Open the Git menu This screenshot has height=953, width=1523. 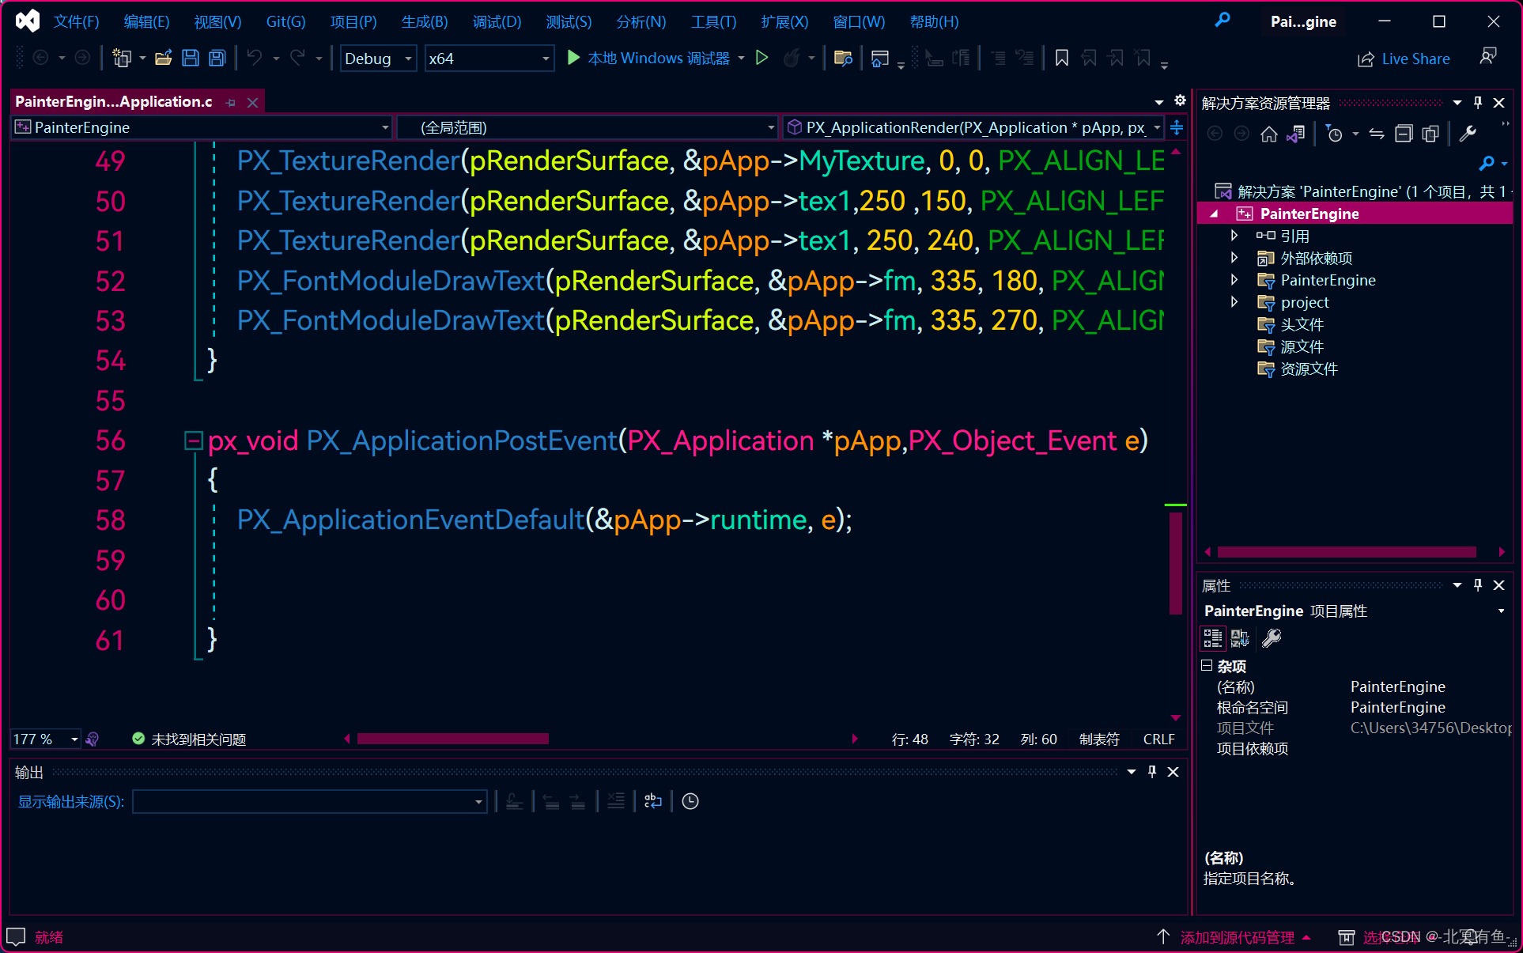tap(285, 21)
